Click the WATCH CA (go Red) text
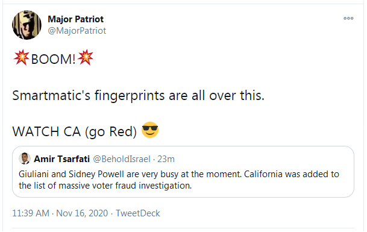This screenshot has width=367, height=232. point(75,132)
